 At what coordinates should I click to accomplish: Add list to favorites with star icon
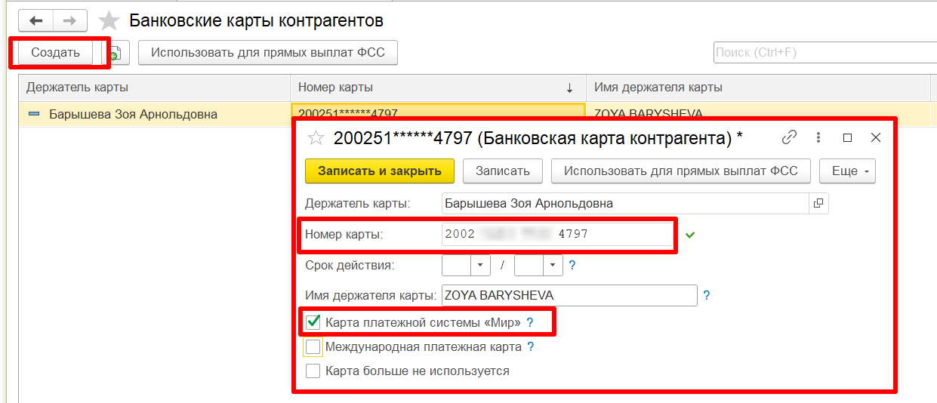[x=109, y=20]
